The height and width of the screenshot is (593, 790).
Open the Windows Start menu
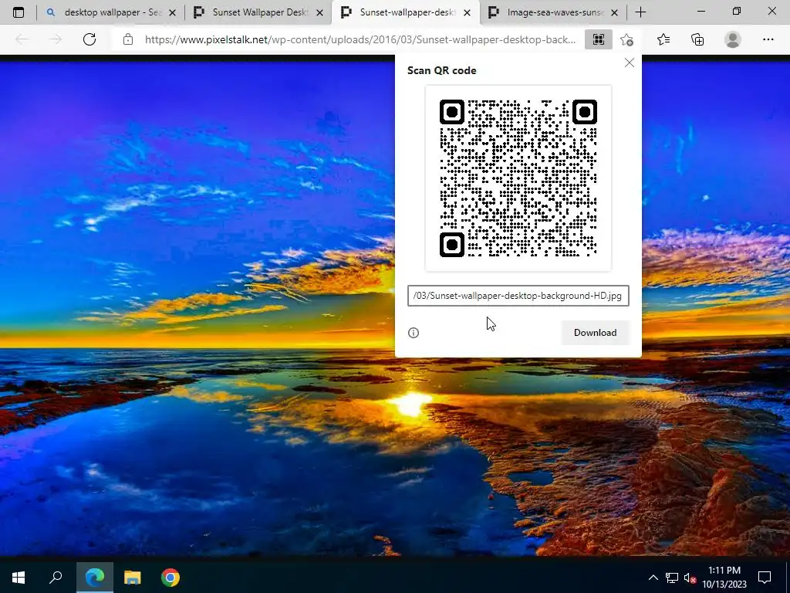click(19, 578)
